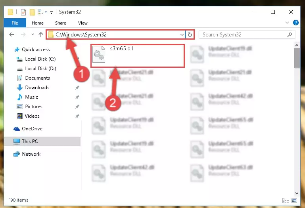Click the scroll up arrow of file list
Screen dimensions: 305x208
tap(297, 45)
